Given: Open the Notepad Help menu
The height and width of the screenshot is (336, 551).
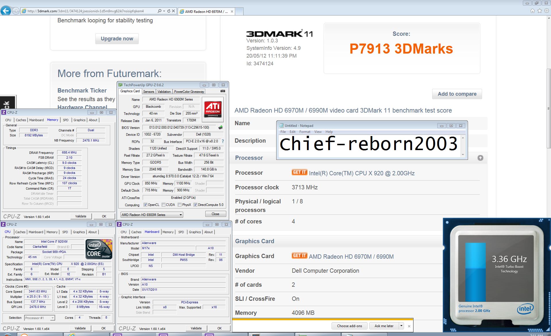Looking at the screenshot, I should (329, 132).
